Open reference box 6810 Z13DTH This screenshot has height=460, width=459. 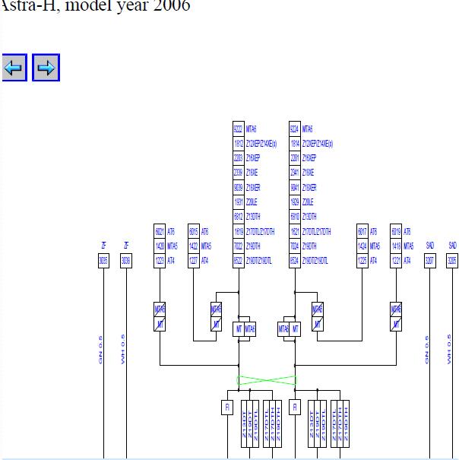pos(294,217)
